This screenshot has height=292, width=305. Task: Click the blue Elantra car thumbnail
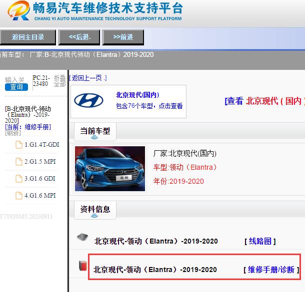tap(110, 169)
